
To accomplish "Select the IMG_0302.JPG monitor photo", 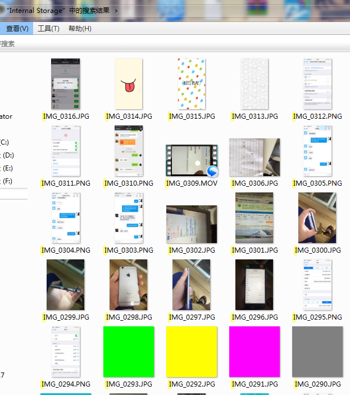I will [192, 224].
